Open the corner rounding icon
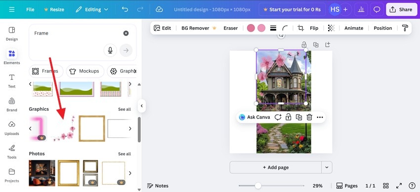420x192 pixels. tap(285, 28)
